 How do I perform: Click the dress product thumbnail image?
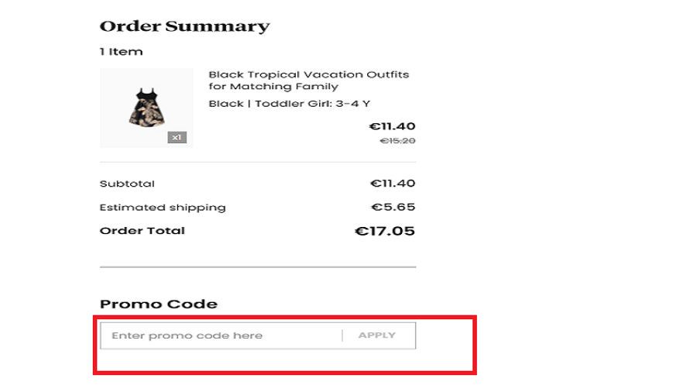(146, 108)
